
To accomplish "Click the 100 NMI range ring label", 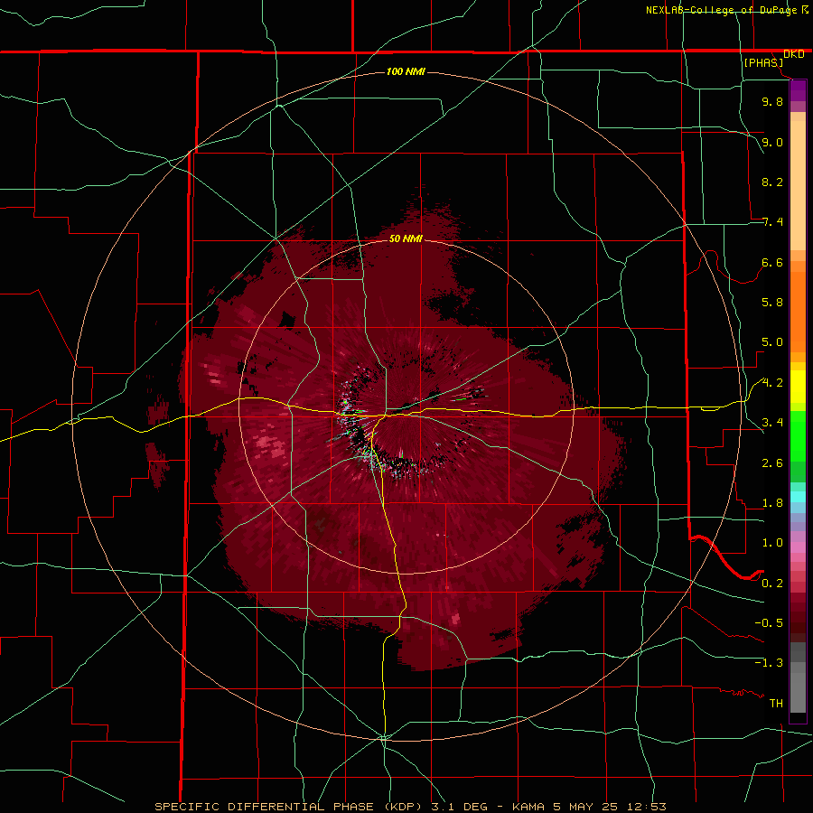I will [406, 71].
